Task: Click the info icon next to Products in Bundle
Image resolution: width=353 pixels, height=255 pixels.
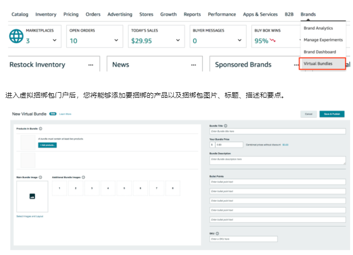Action: point(41,128)
